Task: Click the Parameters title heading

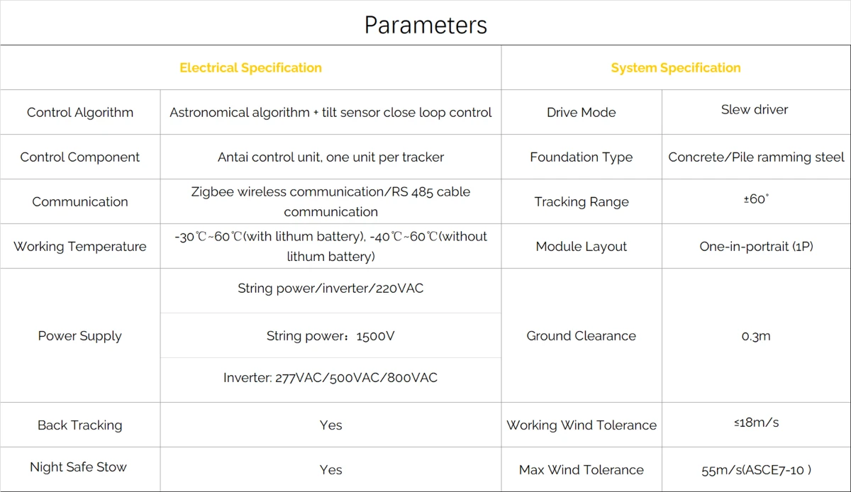Action: pos(425,25)
